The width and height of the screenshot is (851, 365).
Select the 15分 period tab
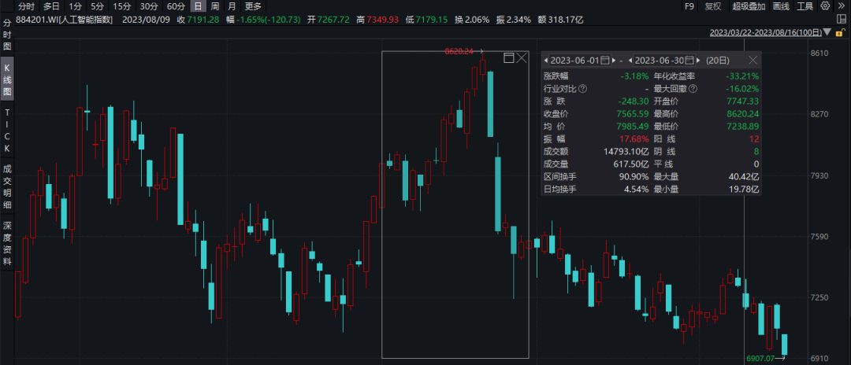(x=121, y=6)
